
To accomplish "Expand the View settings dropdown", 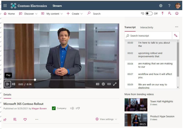I will coord(106,119).
